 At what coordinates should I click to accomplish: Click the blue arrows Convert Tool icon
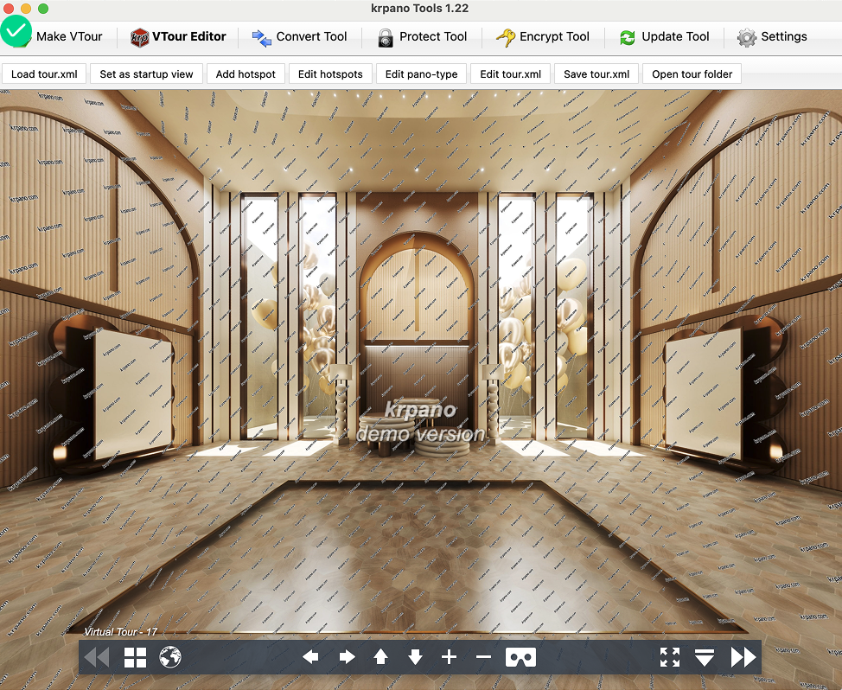point(262,38)
